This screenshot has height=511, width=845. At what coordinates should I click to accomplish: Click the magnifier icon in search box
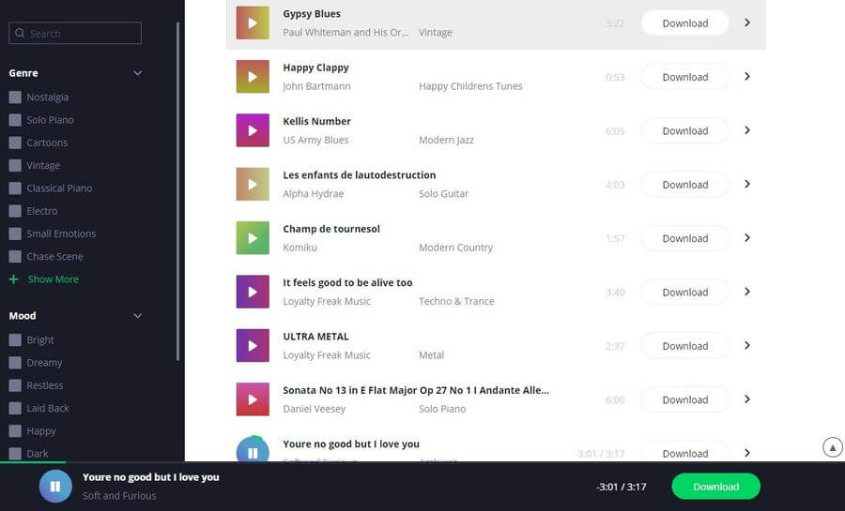[20, 33]
